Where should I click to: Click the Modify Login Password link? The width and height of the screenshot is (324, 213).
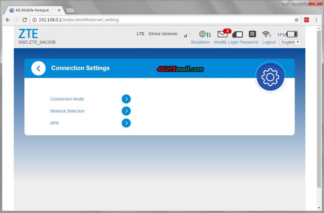pyautogui.click(x=236, y=42)
